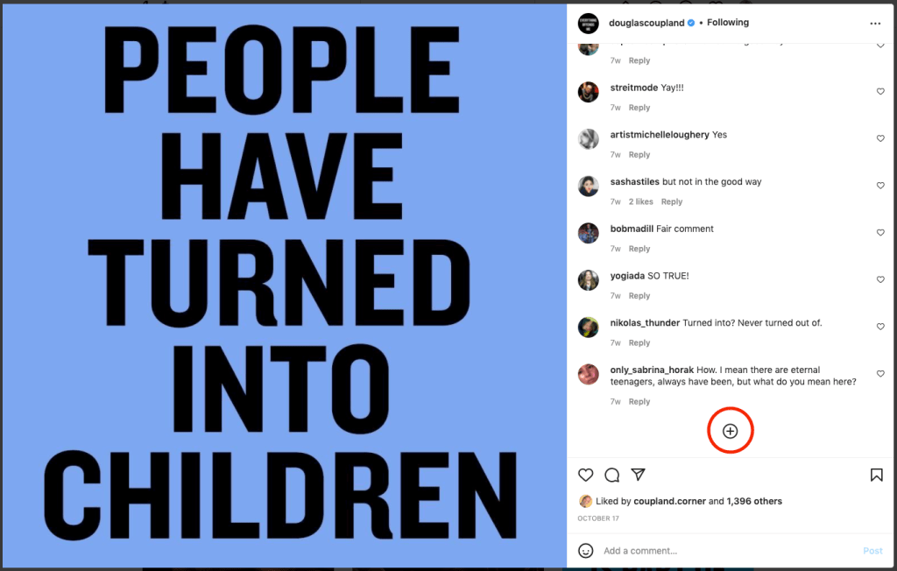The width and height of the screenshot is (897, 571).
Task: Like bobmadill's comment heart
Action: 880,233
